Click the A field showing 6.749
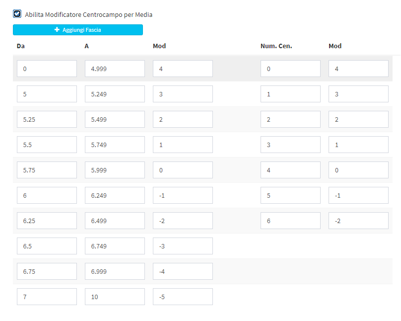 [x=115, y=246]
